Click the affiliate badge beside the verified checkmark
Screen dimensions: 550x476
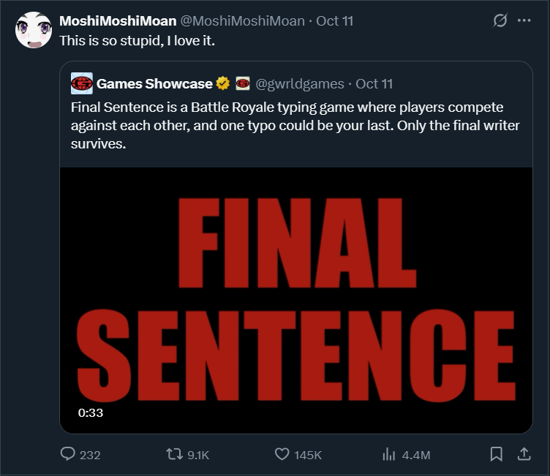[x=243, y=84]
